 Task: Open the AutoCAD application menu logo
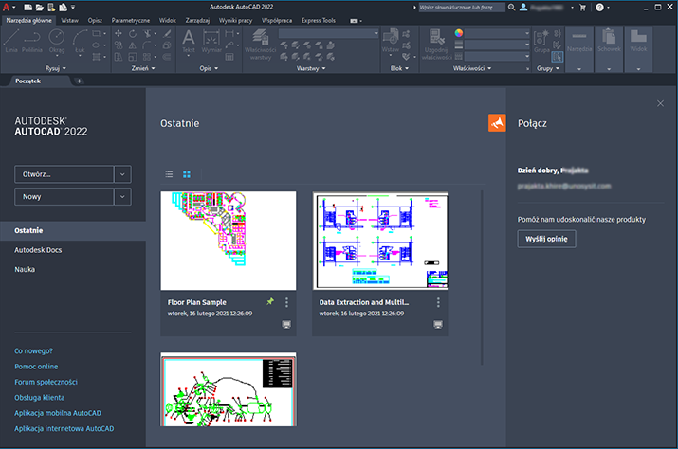pos(6,7)
